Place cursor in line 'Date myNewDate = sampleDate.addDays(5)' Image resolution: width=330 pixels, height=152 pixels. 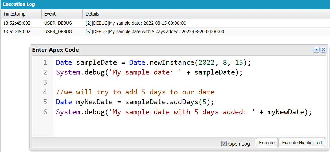click(135, 102)
